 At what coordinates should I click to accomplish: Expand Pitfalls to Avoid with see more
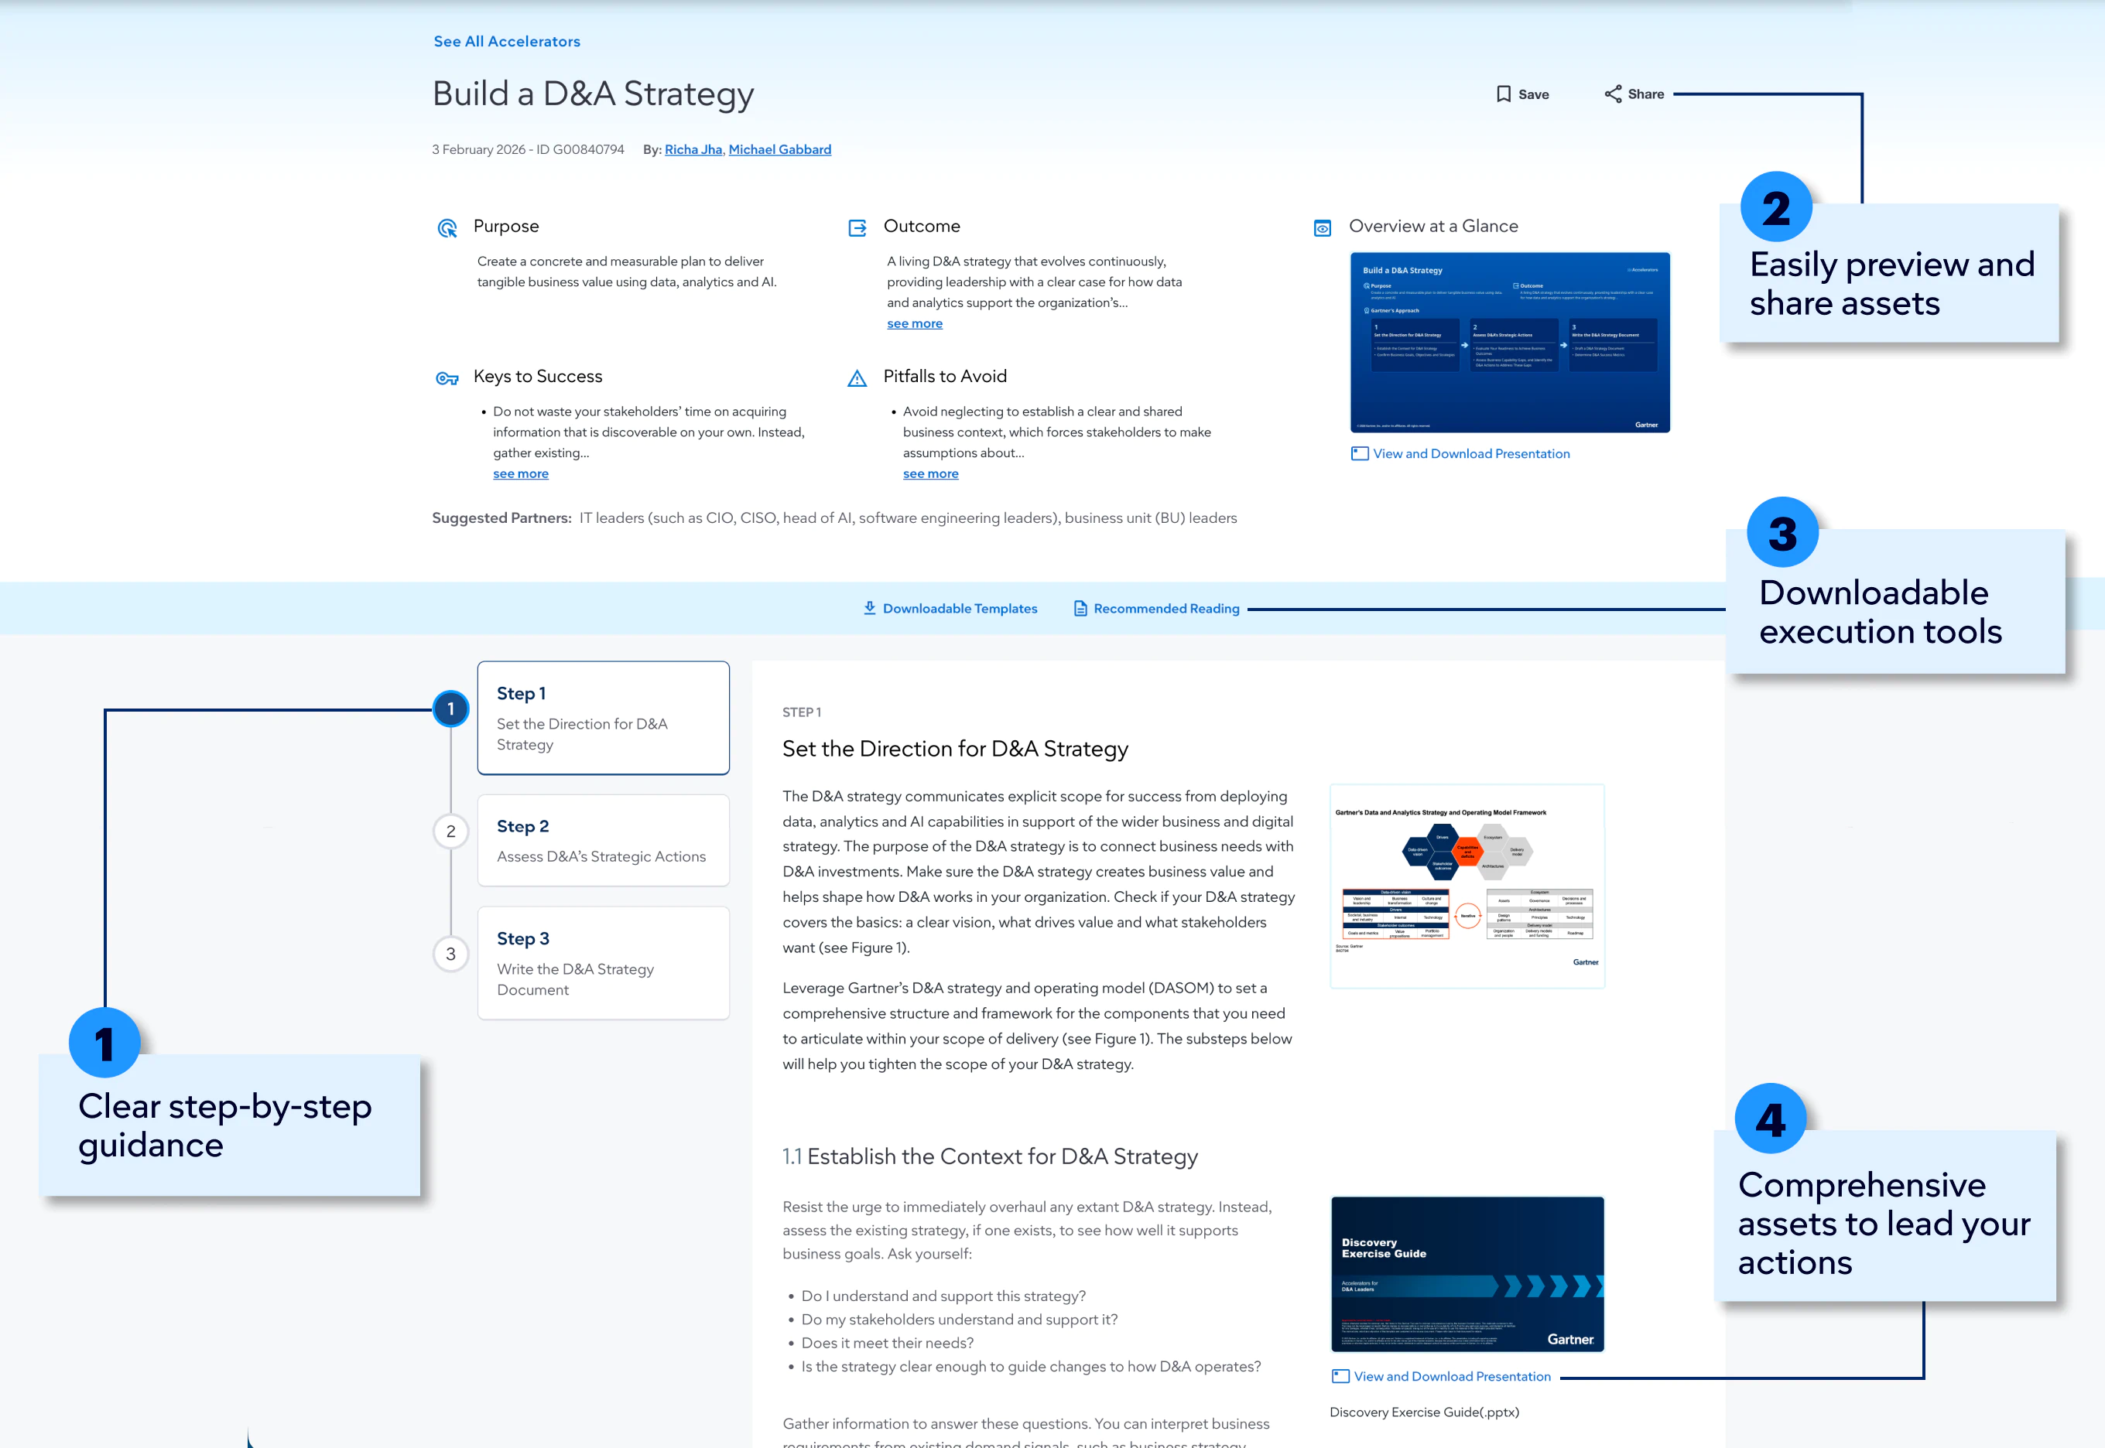coord(930,473)
